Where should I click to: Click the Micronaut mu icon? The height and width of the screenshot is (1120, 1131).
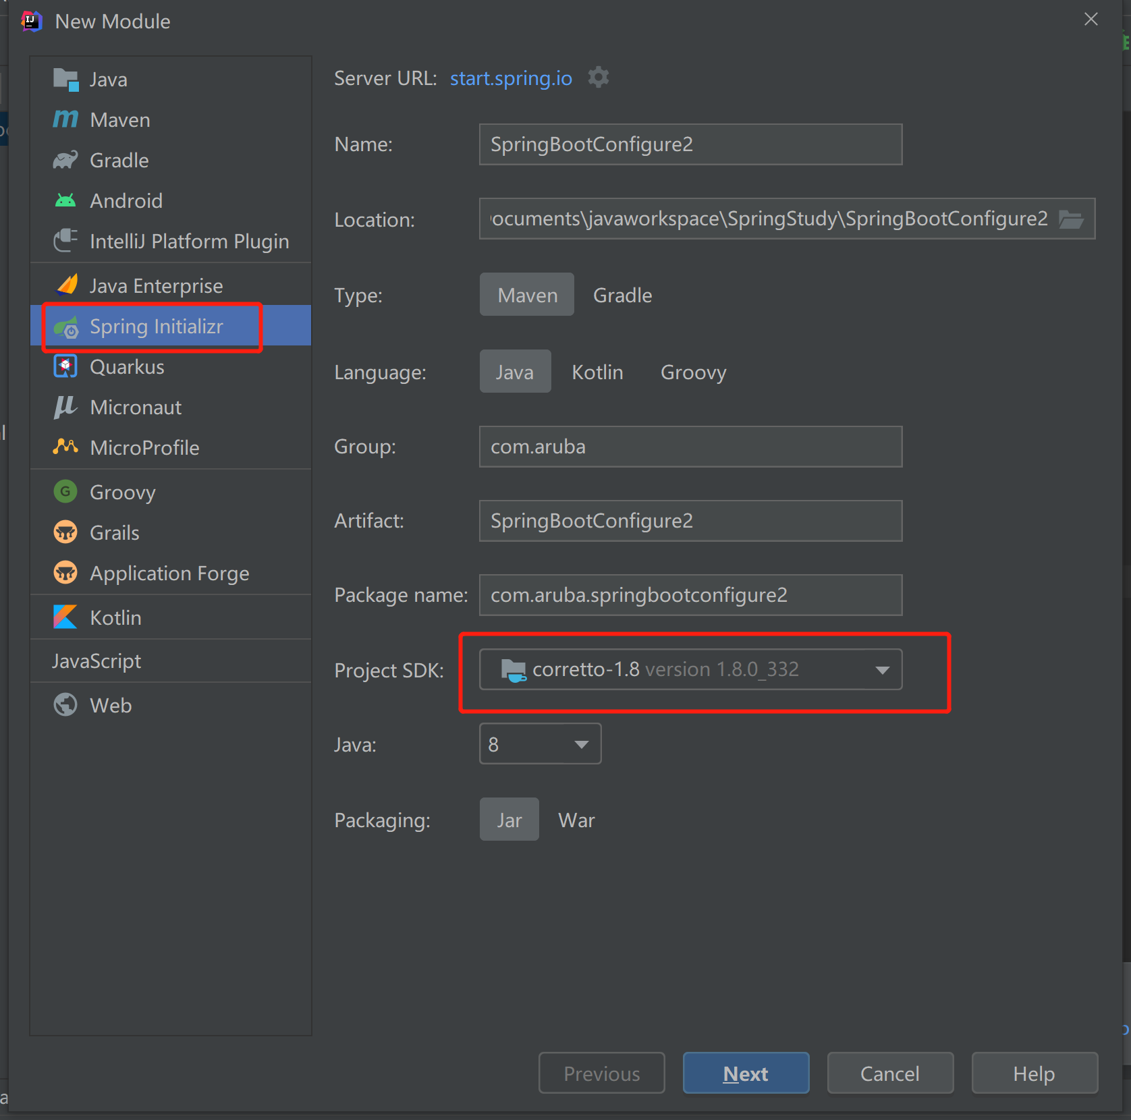65,407
